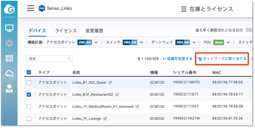This screenshot has height=128, width=255.
Task: Open the user account sidebar icon
Action: click(x=9, y=88)
